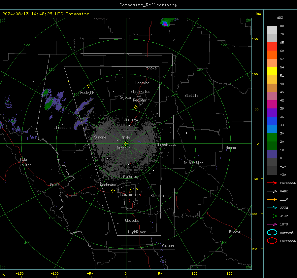
Task: Click the Sylvan label
Action: pyautogui.click(x=126, y=98)
